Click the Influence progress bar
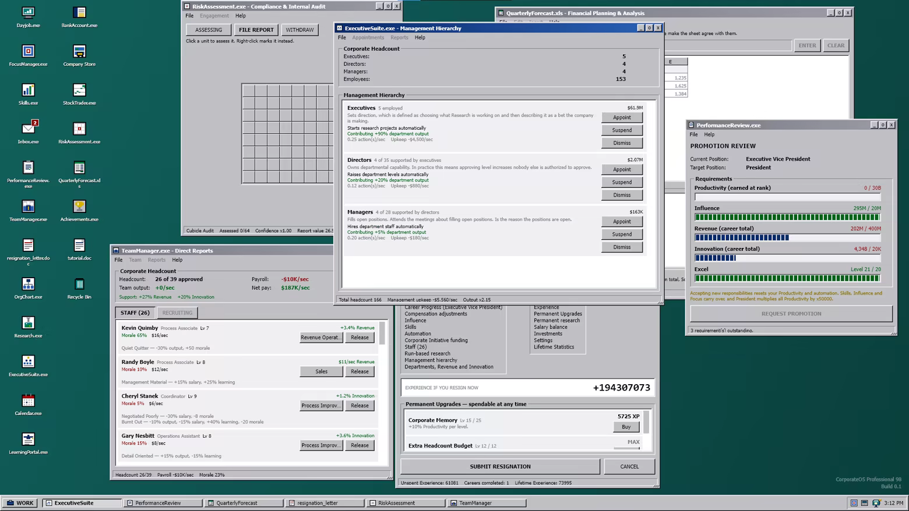This screenshot has height=511, width=909. point(787,217)
